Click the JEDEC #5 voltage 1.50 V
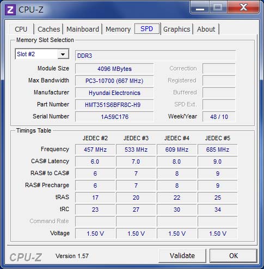This screenshot has width=264, height=269. [218, 234]
